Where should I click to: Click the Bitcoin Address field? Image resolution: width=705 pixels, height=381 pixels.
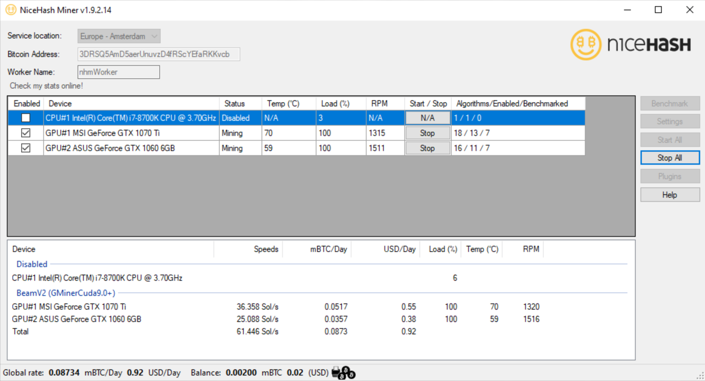click(159, 54)
